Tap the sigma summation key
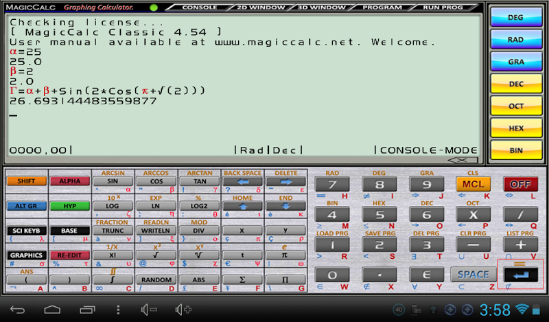Screen dimensions: 549x322 (x=243, y=279)
